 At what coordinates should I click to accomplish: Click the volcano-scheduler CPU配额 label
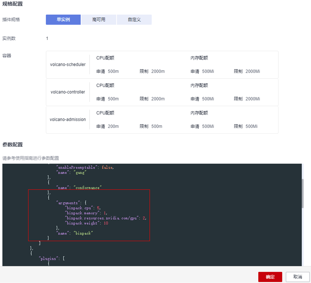pyautogui.click(x=105, y=58)
